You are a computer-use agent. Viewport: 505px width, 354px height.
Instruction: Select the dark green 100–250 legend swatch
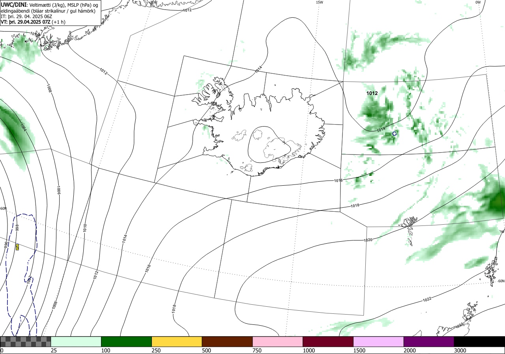pyautogui.click(x=127, y=341)
